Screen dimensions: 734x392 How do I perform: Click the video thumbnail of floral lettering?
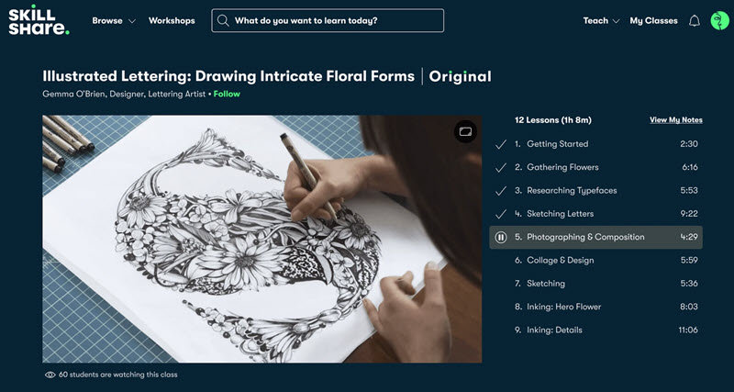pos(261,239)
